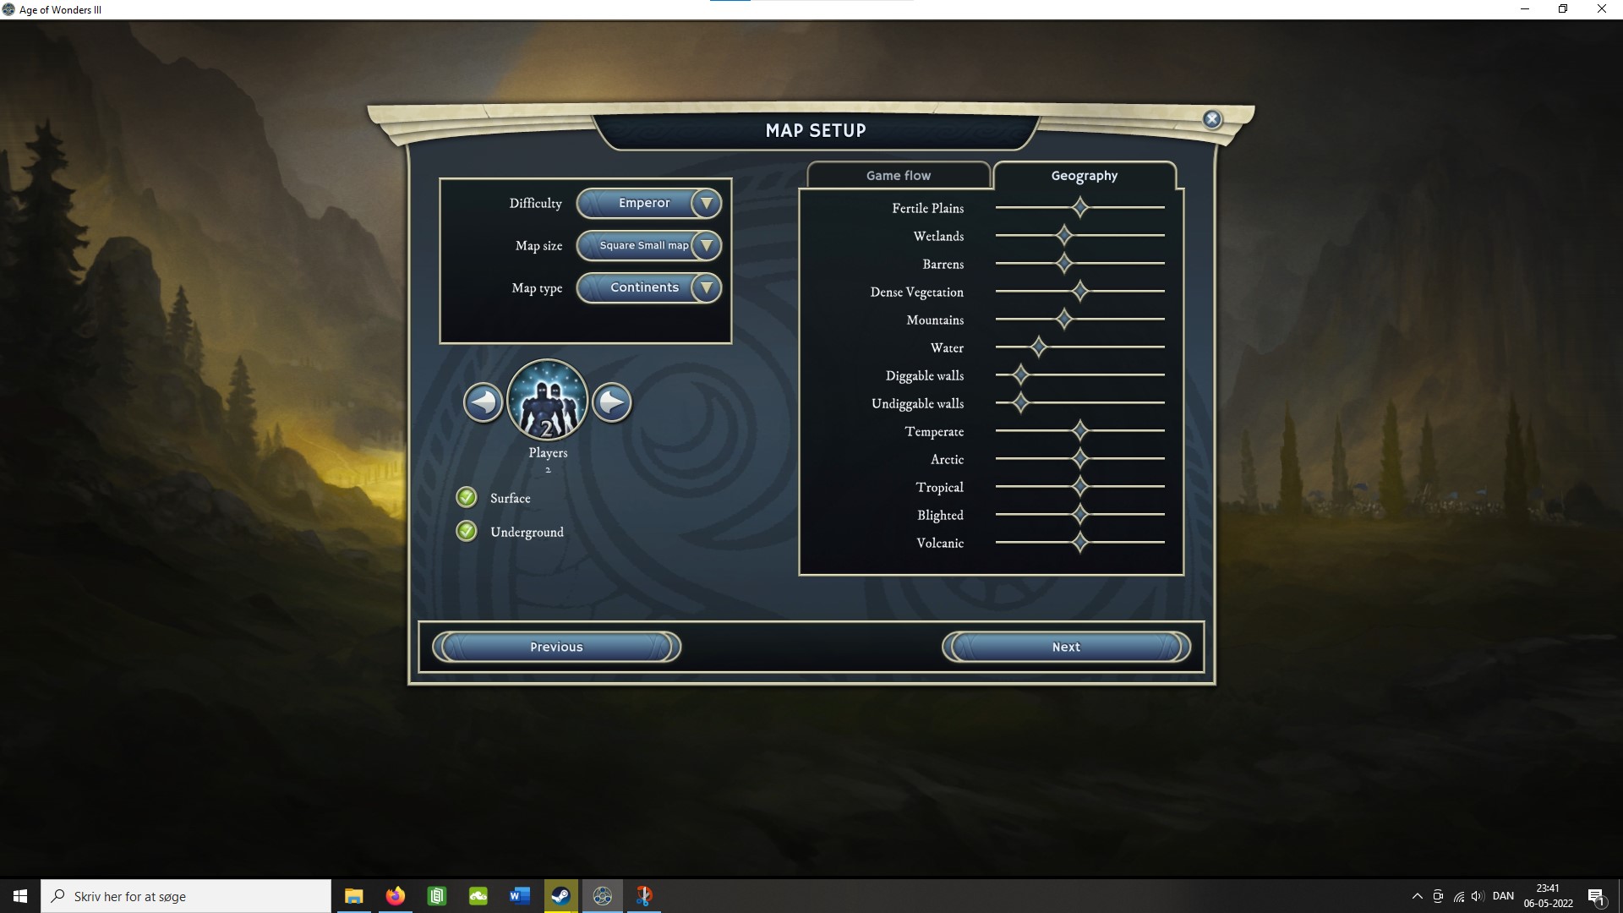Adjust the Volcanic slider handle
This screenshot has width=1623, height=913.
point(1079,542)
